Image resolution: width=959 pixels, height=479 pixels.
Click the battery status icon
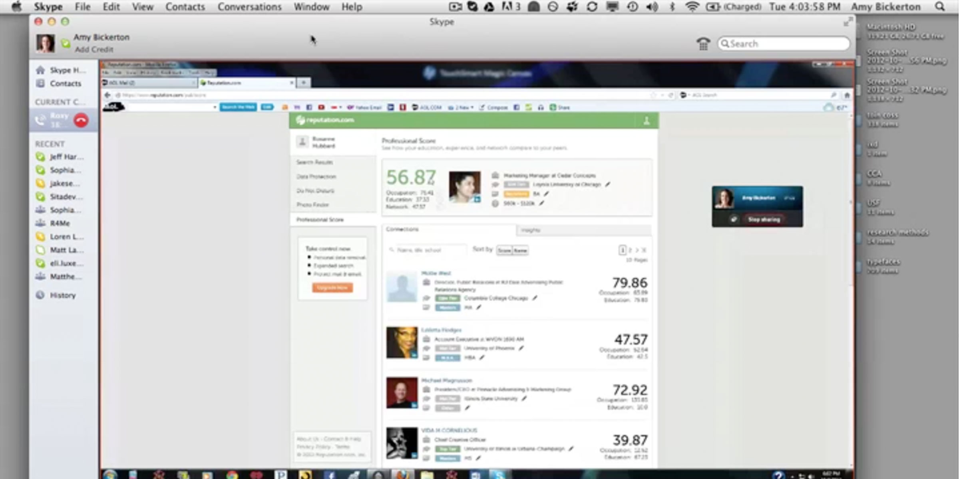click(712, 7)
